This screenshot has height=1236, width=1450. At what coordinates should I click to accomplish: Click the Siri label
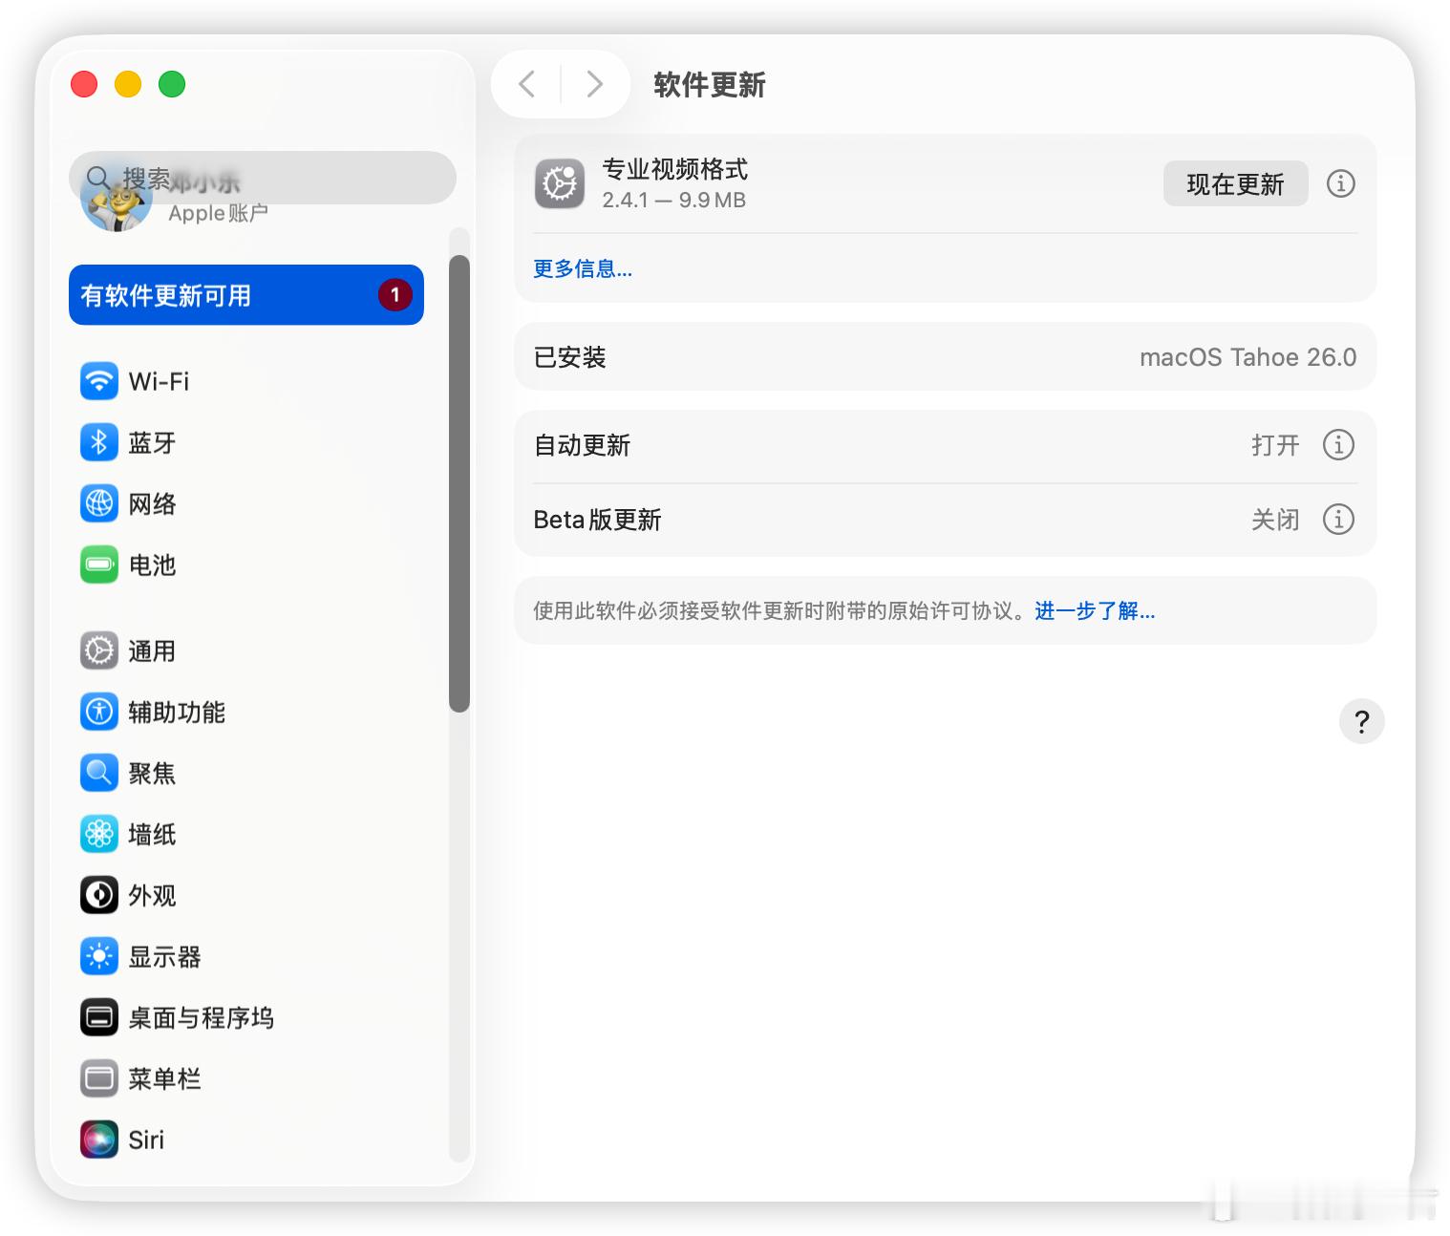[146, 1140]
